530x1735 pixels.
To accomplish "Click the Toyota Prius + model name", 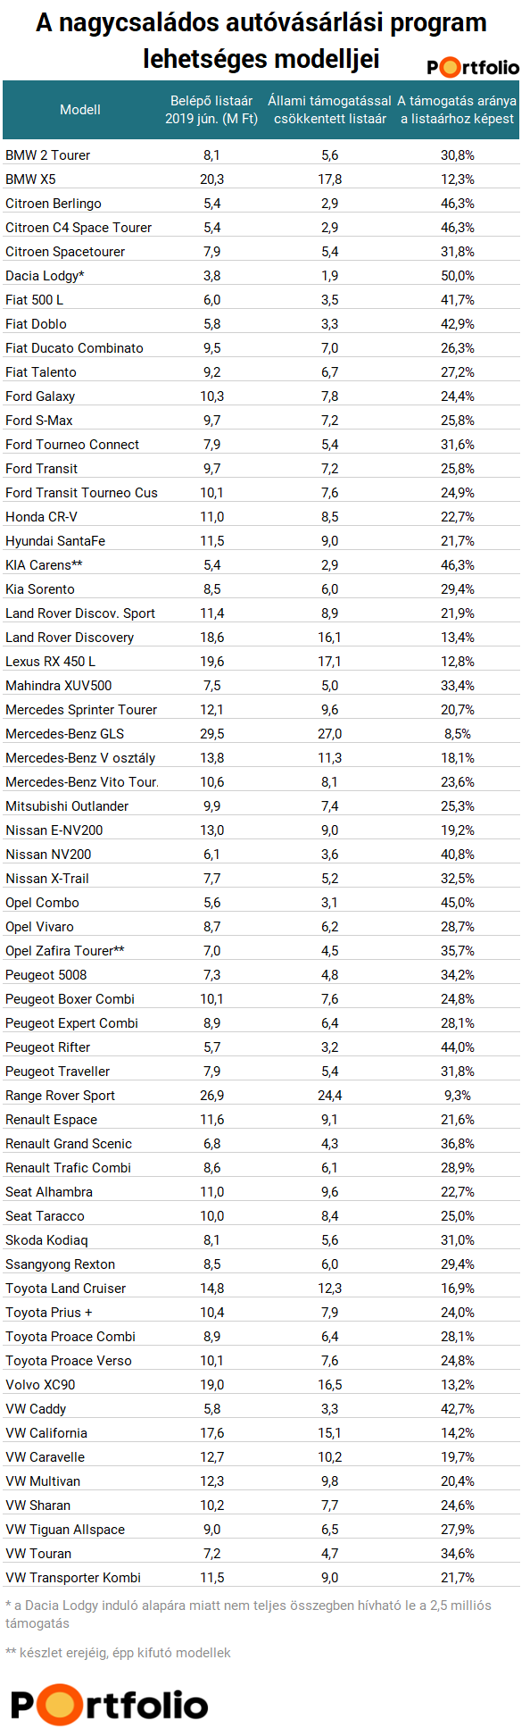I will click(48, 1313).
